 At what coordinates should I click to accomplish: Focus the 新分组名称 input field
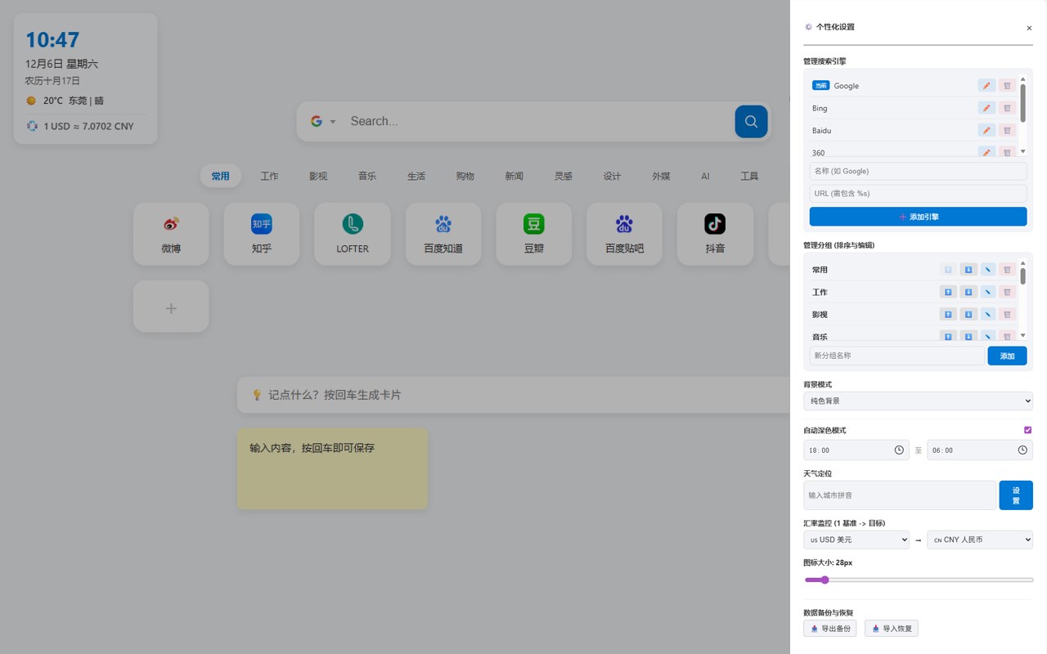896,356
